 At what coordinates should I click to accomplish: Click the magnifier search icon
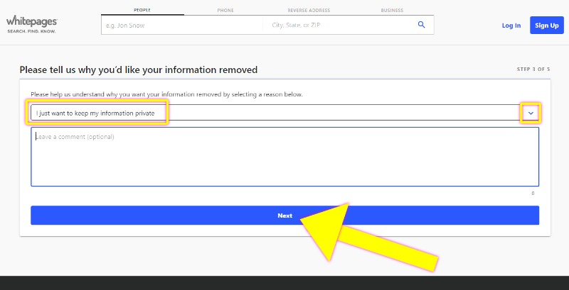(421, 25)
